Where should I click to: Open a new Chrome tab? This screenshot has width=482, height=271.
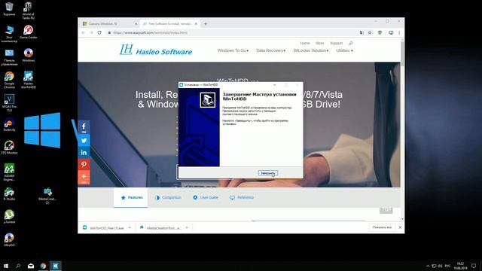point(206,23)
